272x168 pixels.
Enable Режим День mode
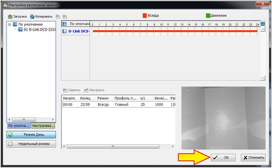coord(31,135)
